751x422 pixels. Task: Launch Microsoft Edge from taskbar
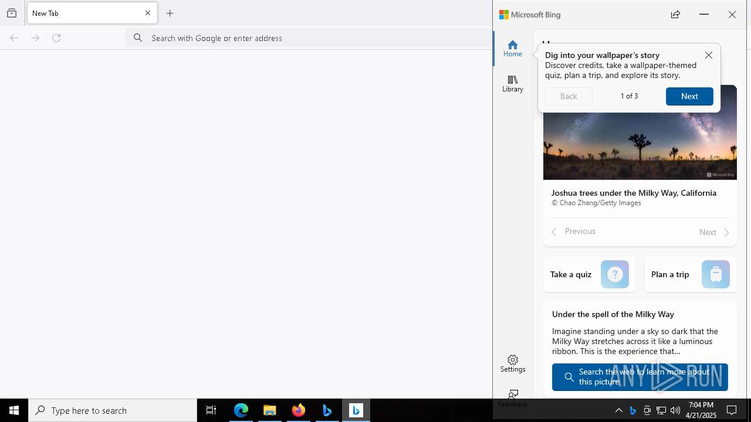tap(241, 410)
